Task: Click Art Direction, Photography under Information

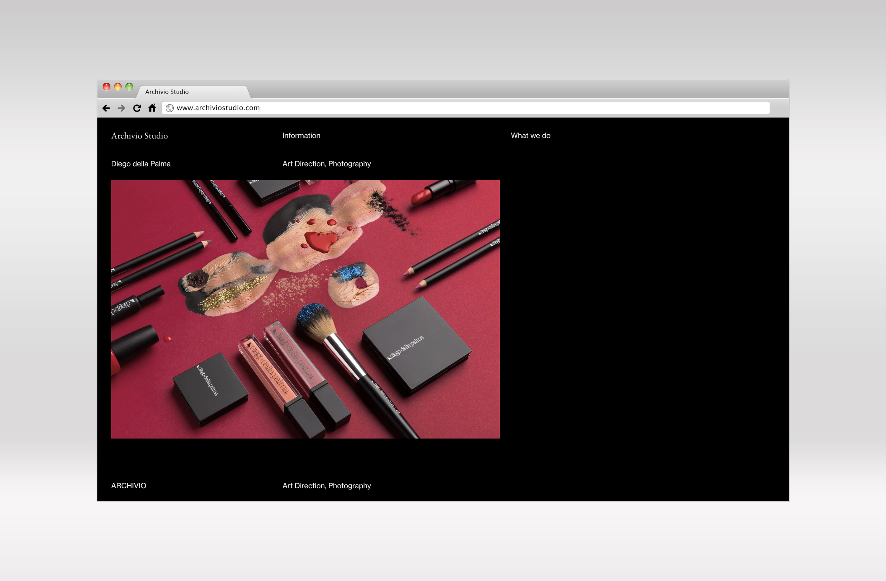Action: pyautogui.click(x=326, y=164)
